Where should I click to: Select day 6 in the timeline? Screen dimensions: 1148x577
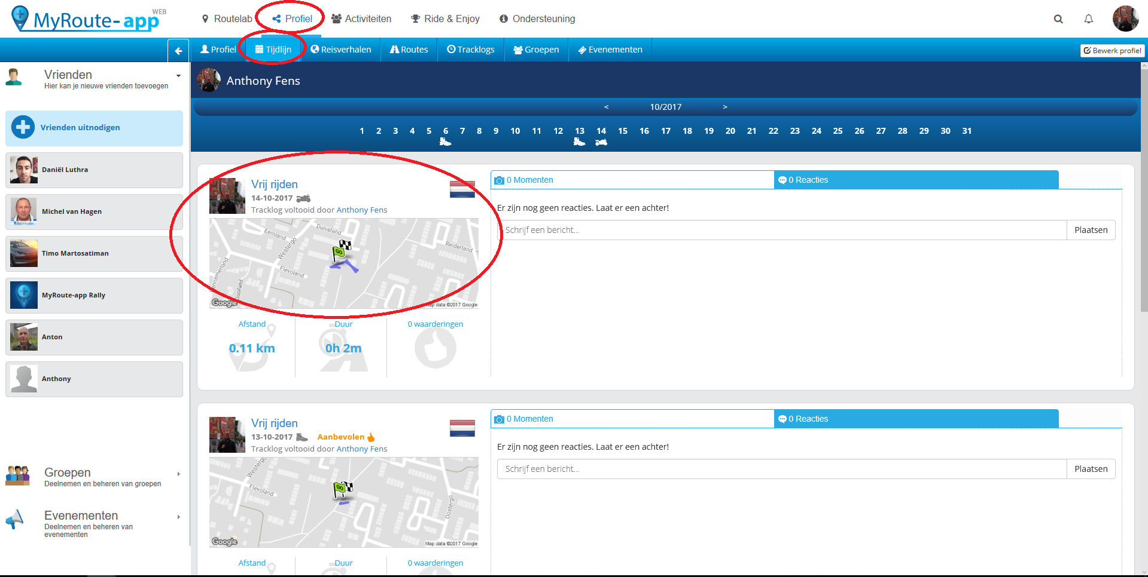click(446, 131)
